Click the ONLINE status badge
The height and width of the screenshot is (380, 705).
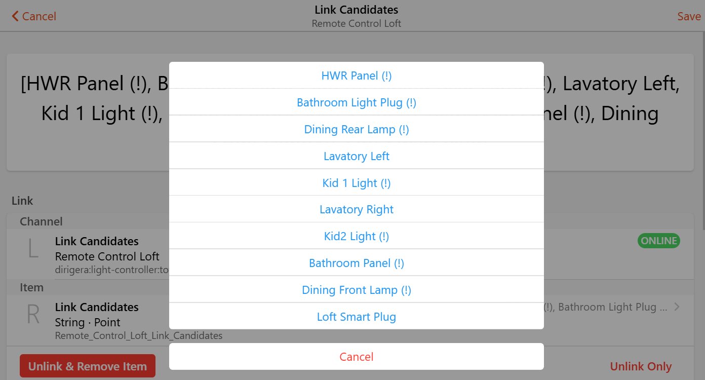pos(658,240)
